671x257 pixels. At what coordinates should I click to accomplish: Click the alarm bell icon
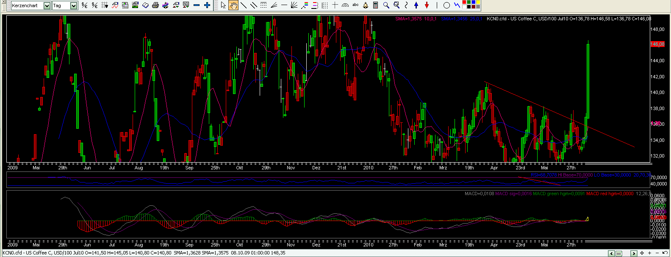pos(366,5)
